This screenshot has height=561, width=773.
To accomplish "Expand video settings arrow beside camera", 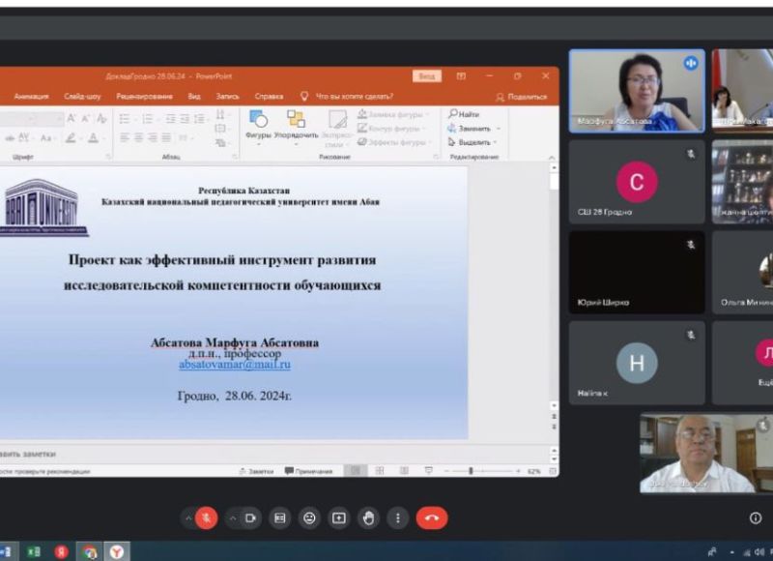I will 232,517.
